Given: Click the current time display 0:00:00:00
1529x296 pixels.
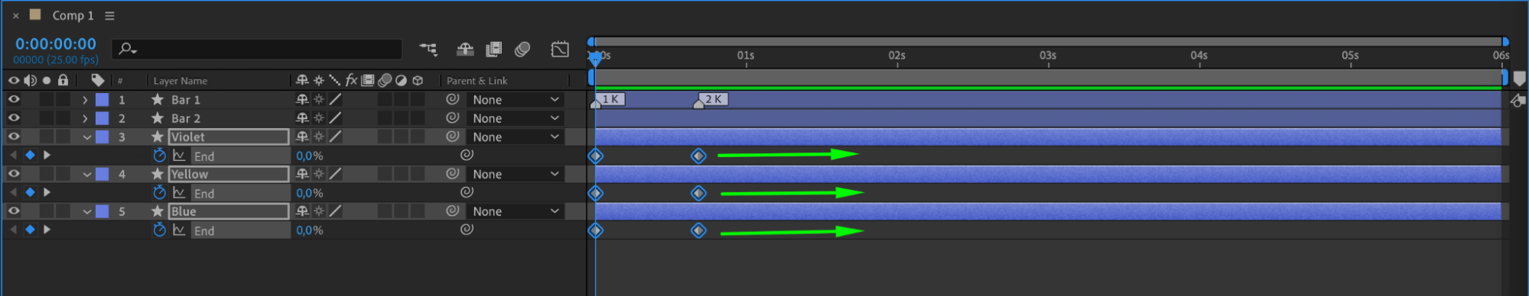Looking at the screenshot, I should pyautogui.click(x=56, y=43).
